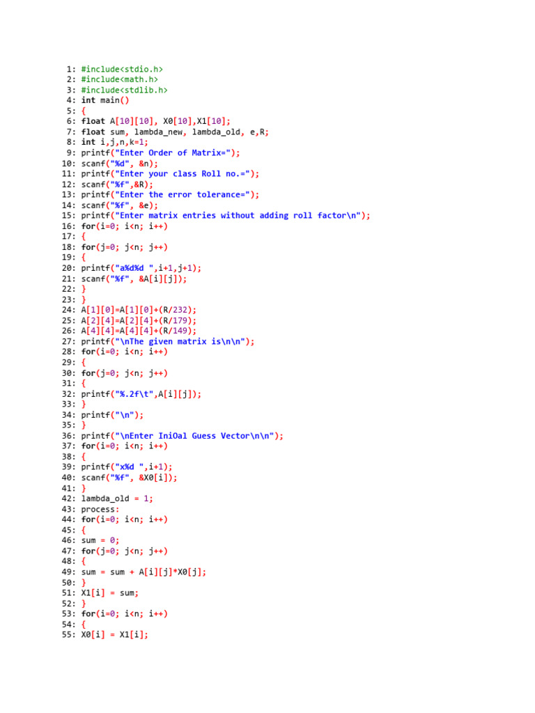The width and height of the screenshot is (535, 713).
Task: Click the X1[i] = sum line
Action: pos(109,593)
